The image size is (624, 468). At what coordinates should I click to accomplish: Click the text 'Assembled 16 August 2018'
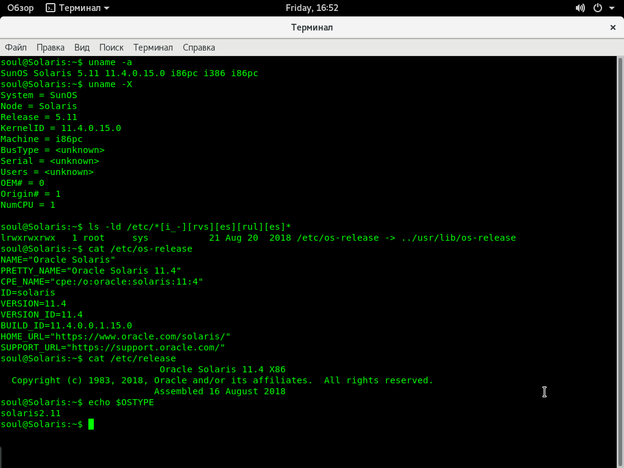click(x=219, y=391)
